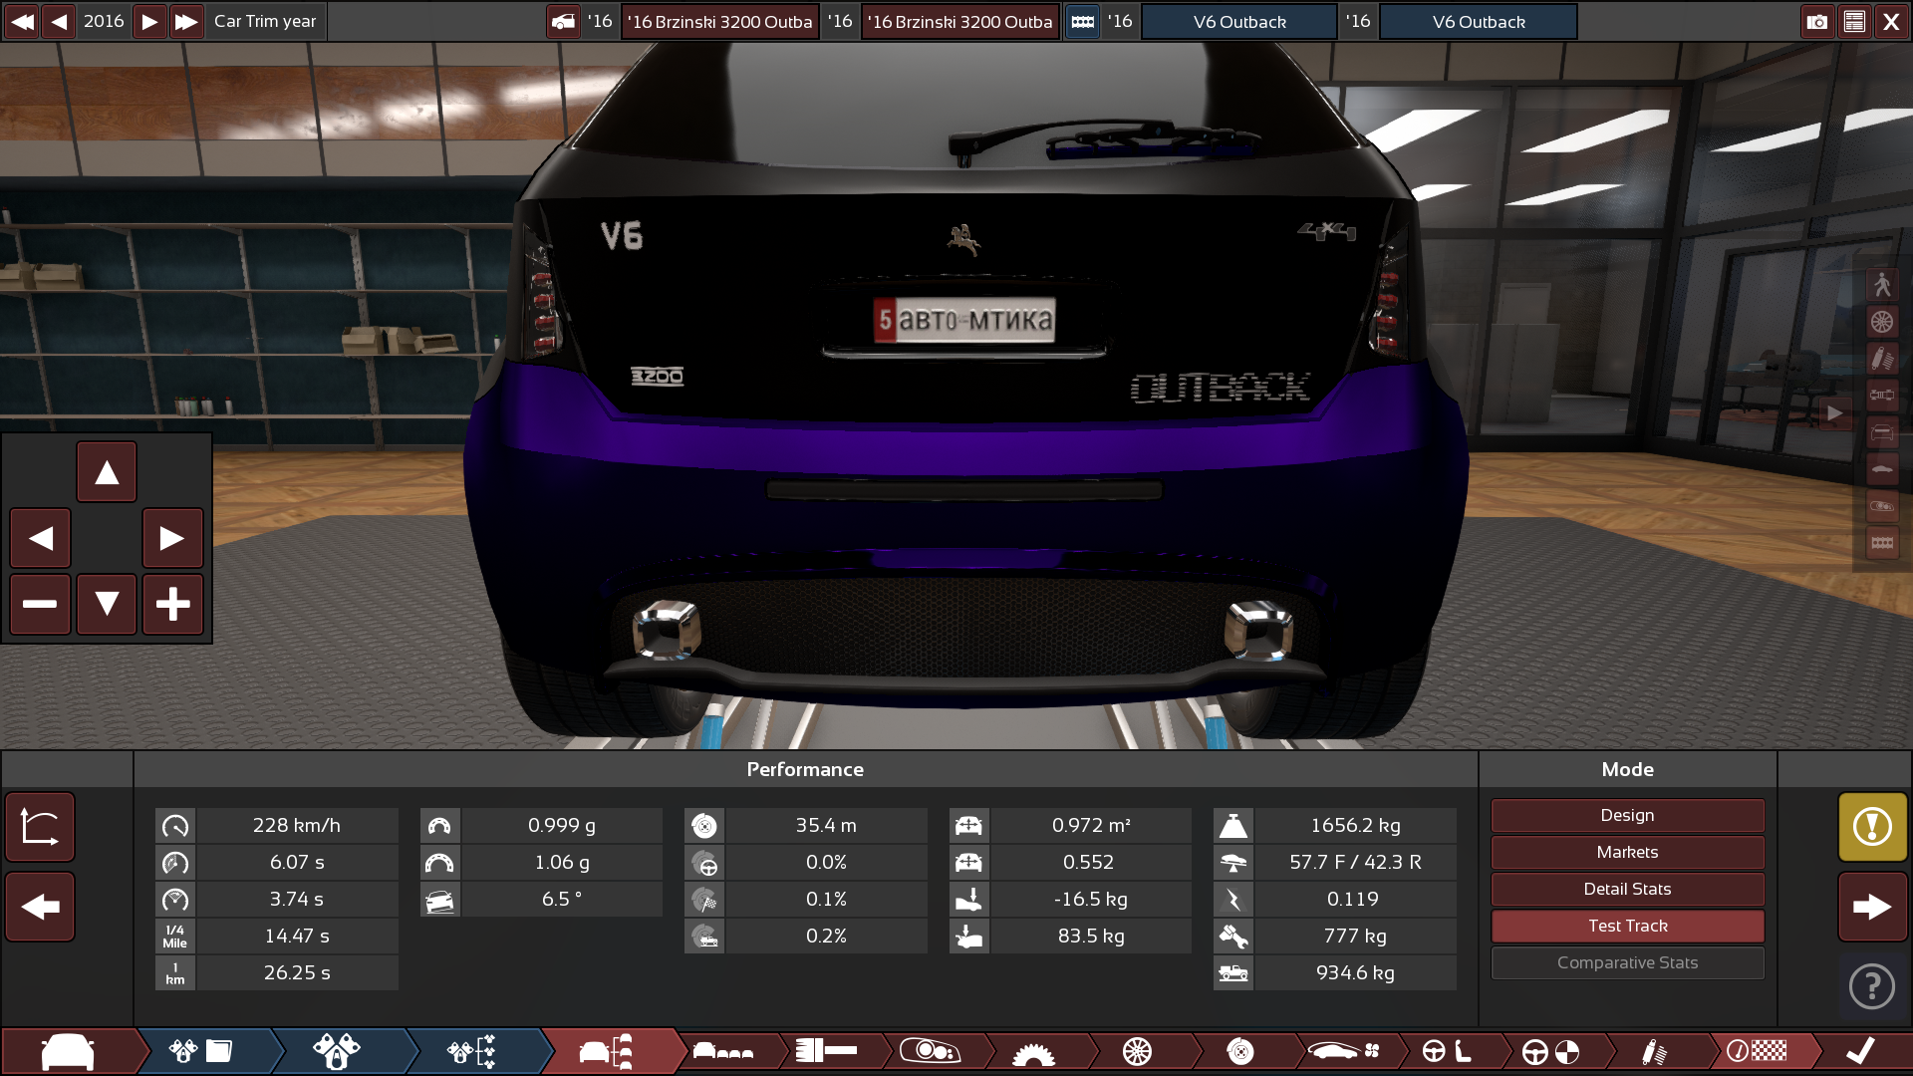Open the wheels and tires tab
The width and height of the screenshot is (1913, 1076).
(1138, 1051)
